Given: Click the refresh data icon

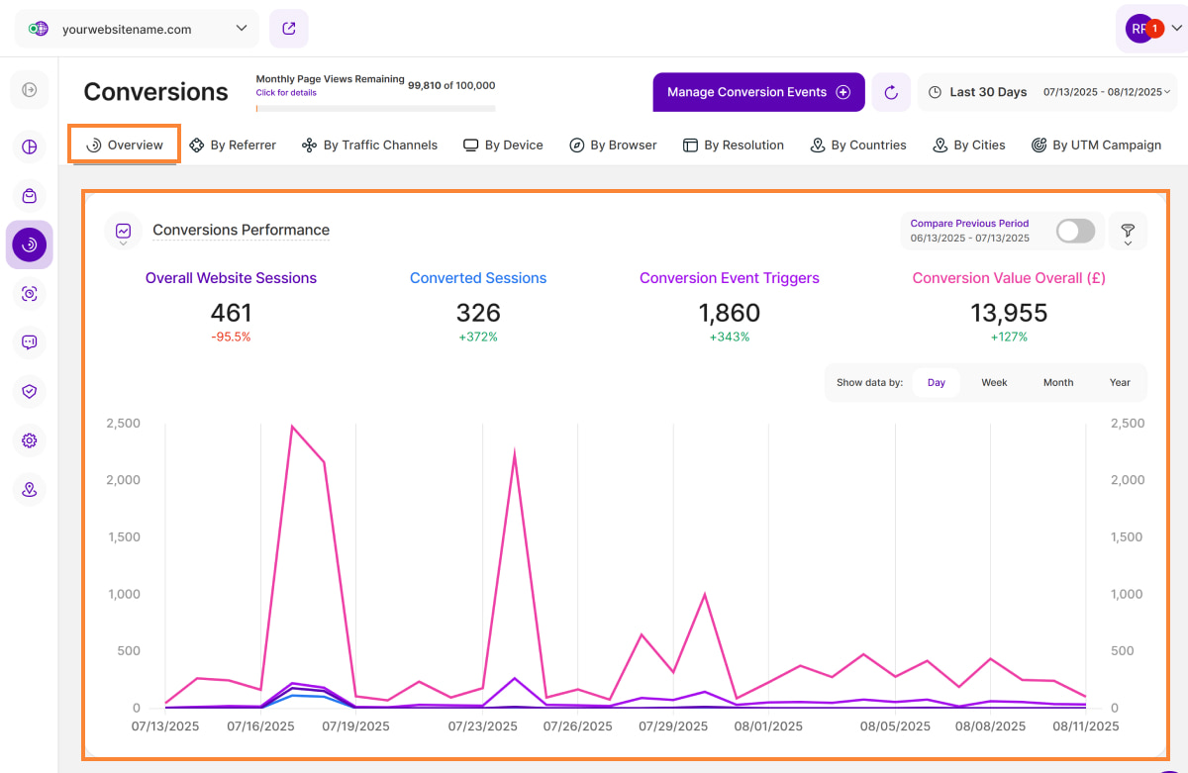Looking at the screenshot, I should pos(891,92).
